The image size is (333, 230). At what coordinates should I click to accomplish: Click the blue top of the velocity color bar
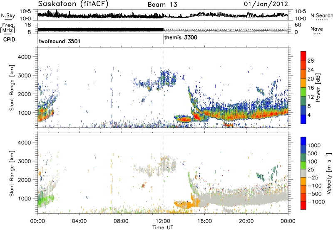pos(303,141)
